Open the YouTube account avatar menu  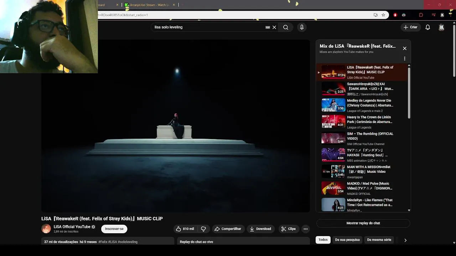(441, 27)
